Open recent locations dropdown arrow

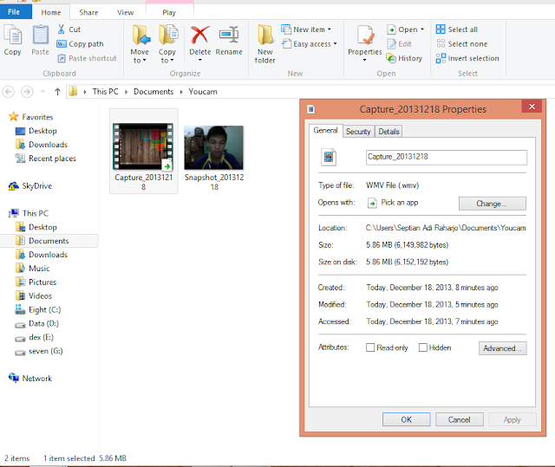coord(42,92)
